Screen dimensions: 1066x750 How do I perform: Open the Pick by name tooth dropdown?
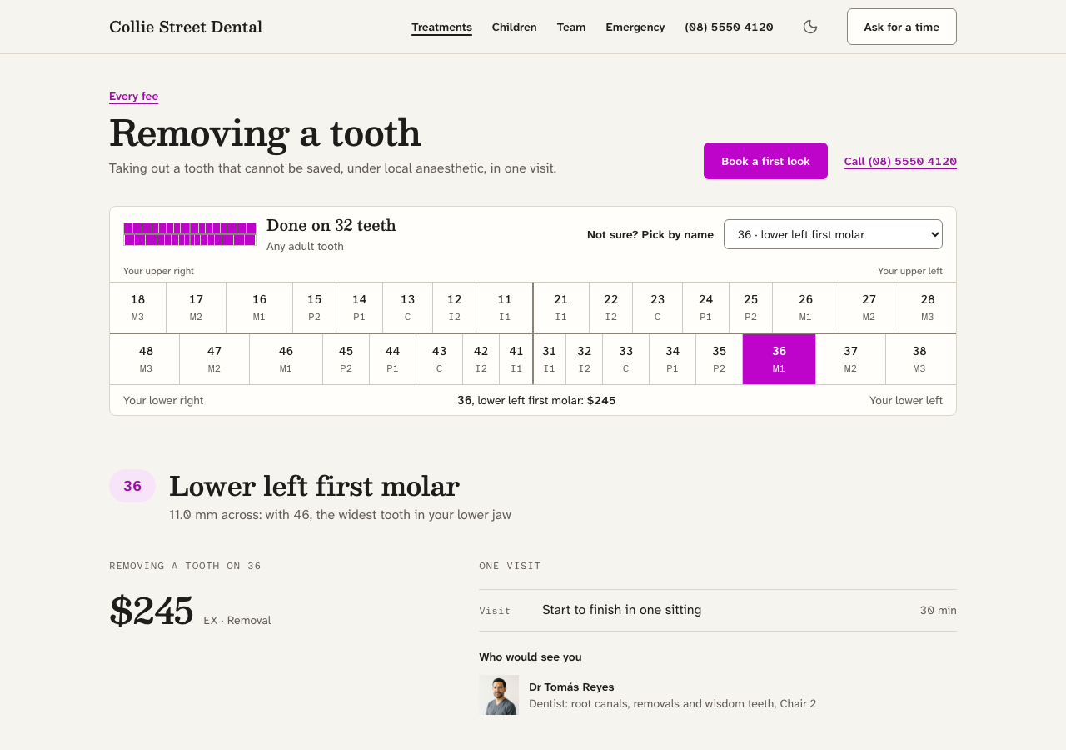click(833, 234)
